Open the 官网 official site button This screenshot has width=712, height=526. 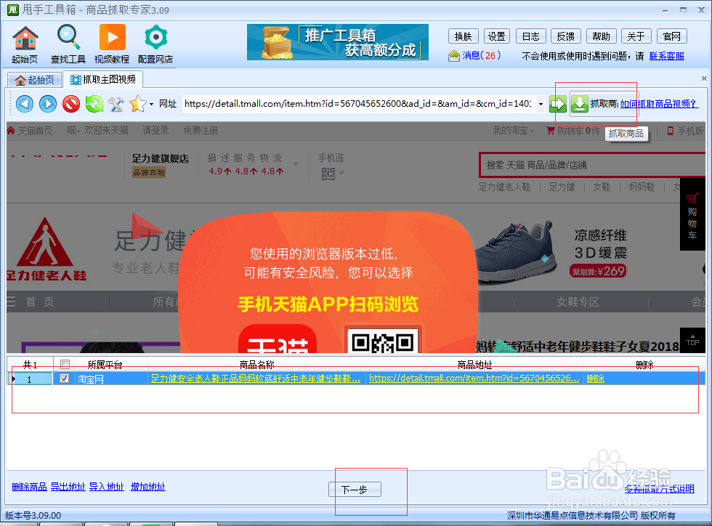[x=671, y=36]
